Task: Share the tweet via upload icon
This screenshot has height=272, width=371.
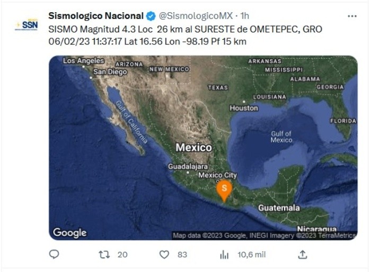Action: coord(302,255)
